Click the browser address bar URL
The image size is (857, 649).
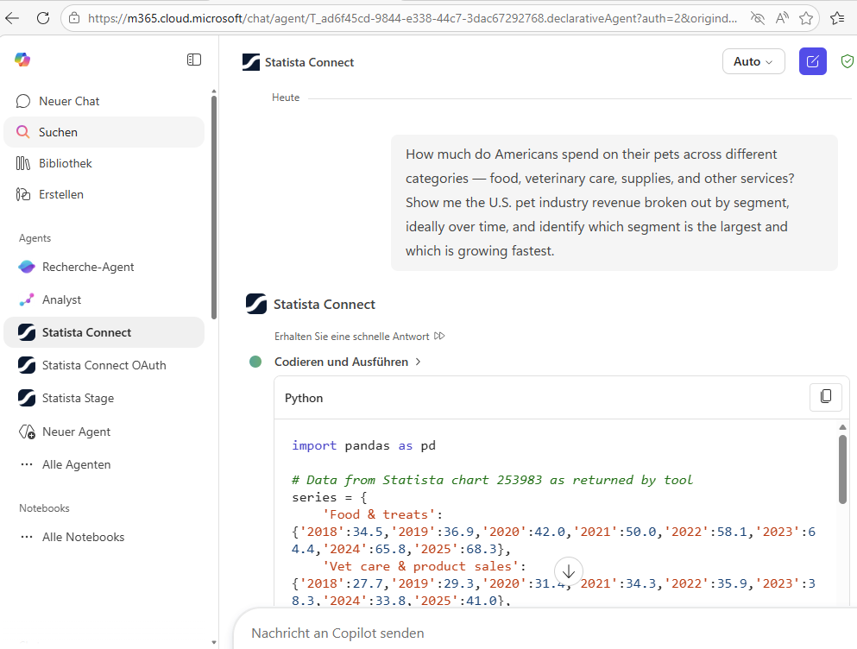413,18
